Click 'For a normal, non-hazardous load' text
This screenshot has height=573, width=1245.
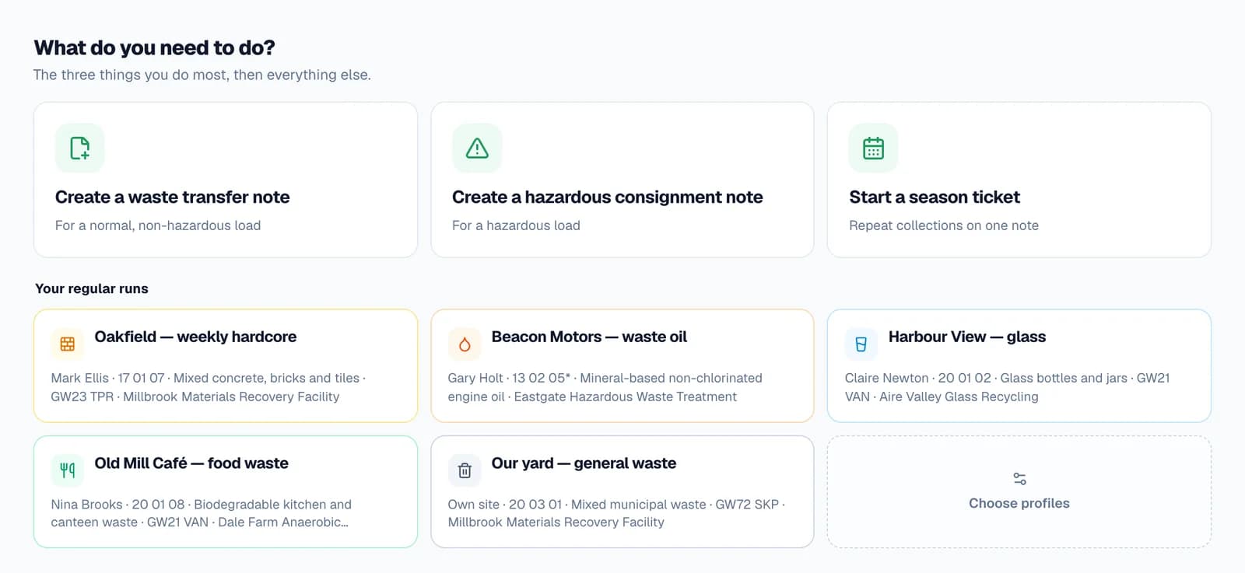(158, 225)
